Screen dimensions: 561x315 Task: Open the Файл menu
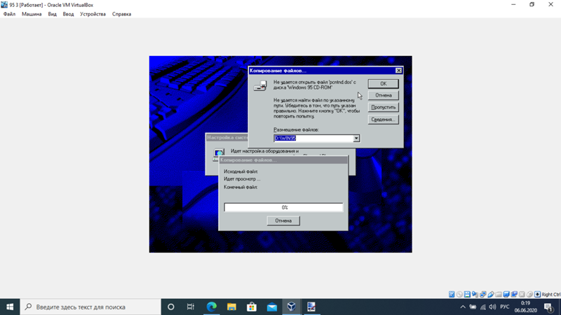pos(9,14)
